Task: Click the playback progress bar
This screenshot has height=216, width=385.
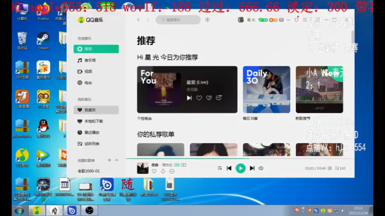Action: coord(240,159)
